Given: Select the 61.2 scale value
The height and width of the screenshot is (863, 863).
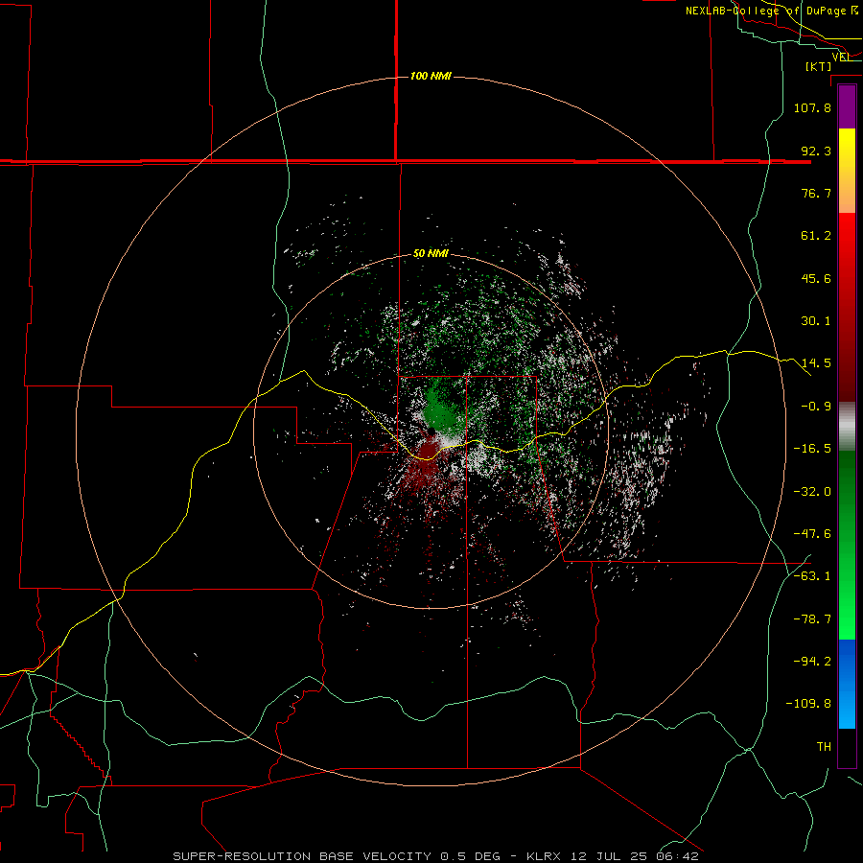Looking at the screenshot, I should point(816,236).
